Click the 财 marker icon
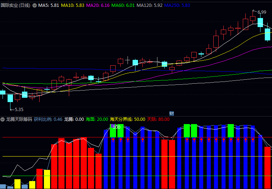This screenshot has height=189, width=272. click(171, 114)
